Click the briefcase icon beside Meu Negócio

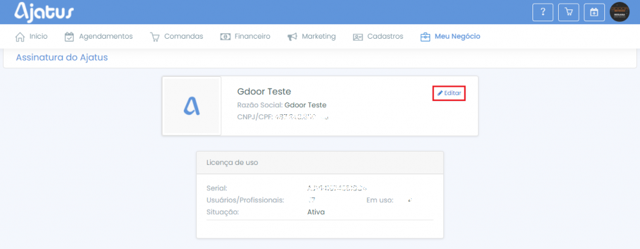click(x=425, y=37)
